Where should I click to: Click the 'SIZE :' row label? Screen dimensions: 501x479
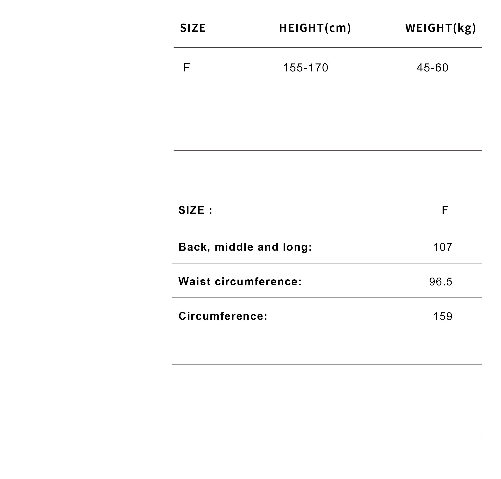tap(195, 210)
